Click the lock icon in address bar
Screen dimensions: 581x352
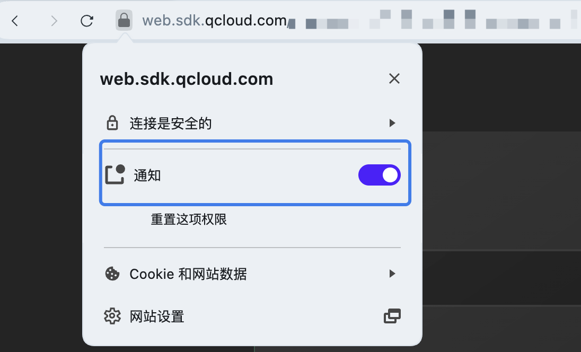pos(124,21)
